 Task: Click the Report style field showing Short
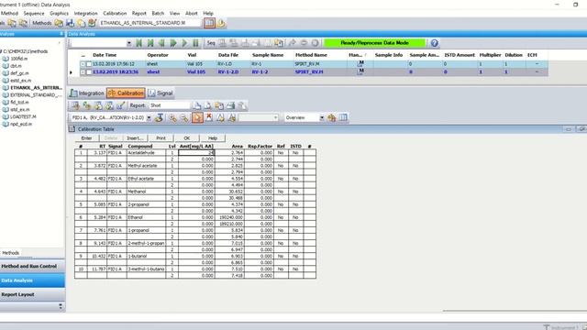click(169, 106)
